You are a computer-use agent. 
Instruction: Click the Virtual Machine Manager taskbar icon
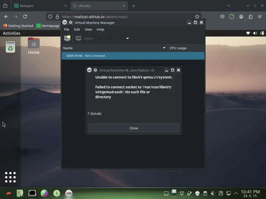point(69,193)
